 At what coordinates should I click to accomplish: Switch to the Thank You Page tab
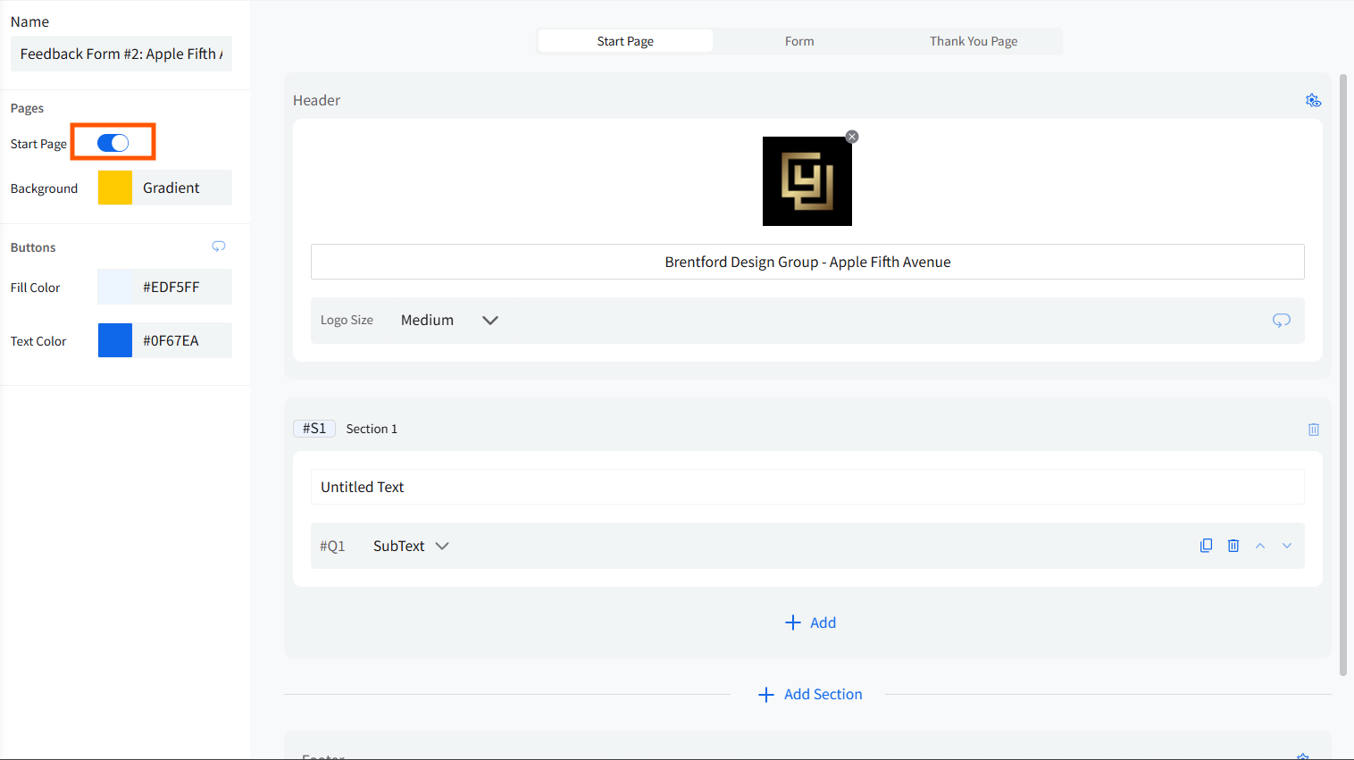(974, 41)
